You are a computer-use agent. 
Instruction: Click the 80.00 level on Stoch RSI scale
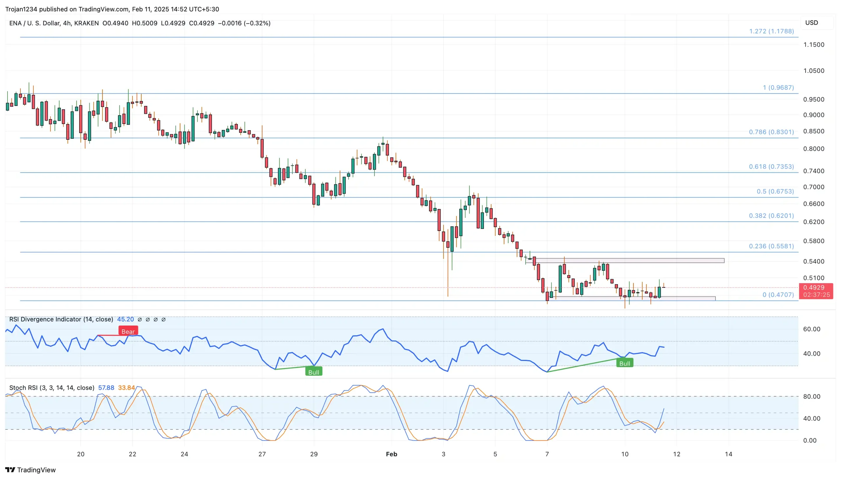811,396
